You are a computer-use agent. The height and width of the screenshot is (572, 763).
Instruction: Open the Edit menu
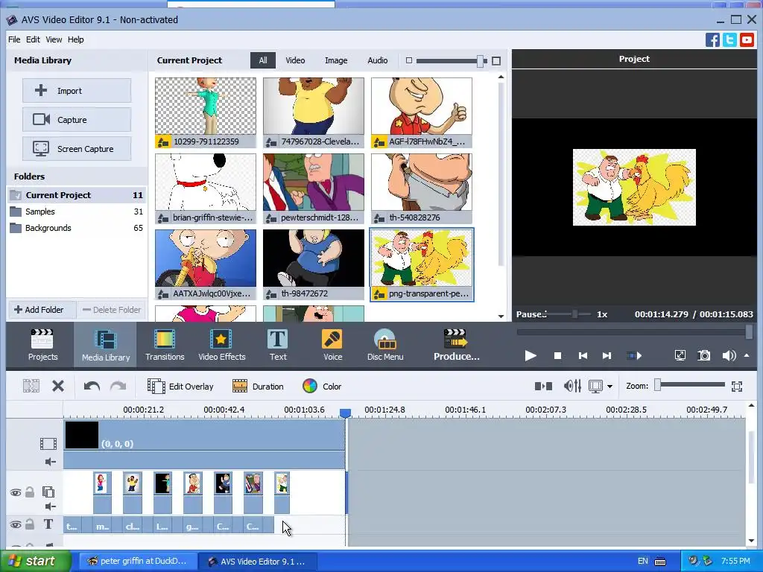(33, 39)
